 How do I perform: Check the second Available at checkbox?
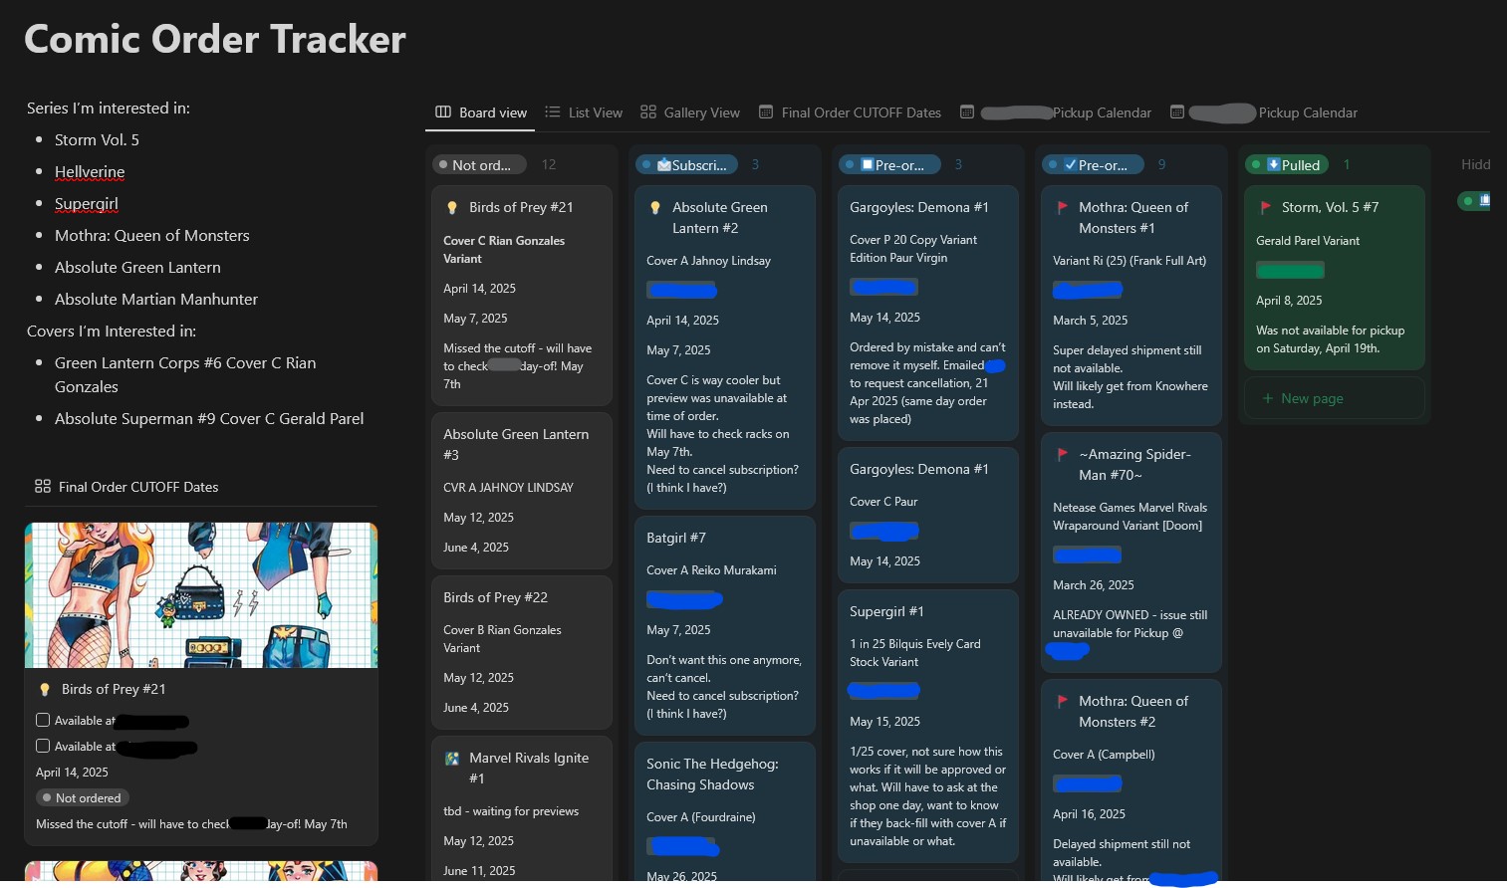coord(43,746)
